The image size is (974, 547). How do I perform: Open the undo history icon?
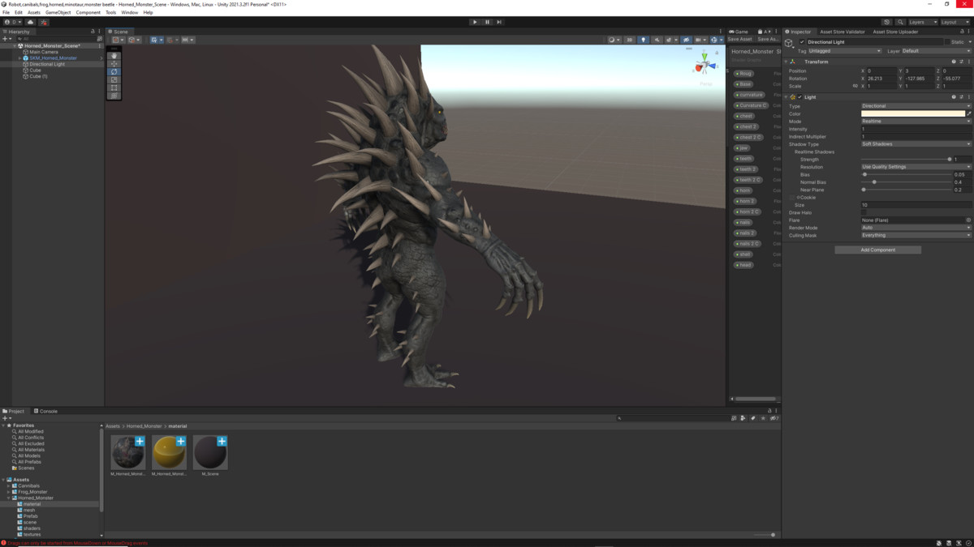(x=886, y=23)
